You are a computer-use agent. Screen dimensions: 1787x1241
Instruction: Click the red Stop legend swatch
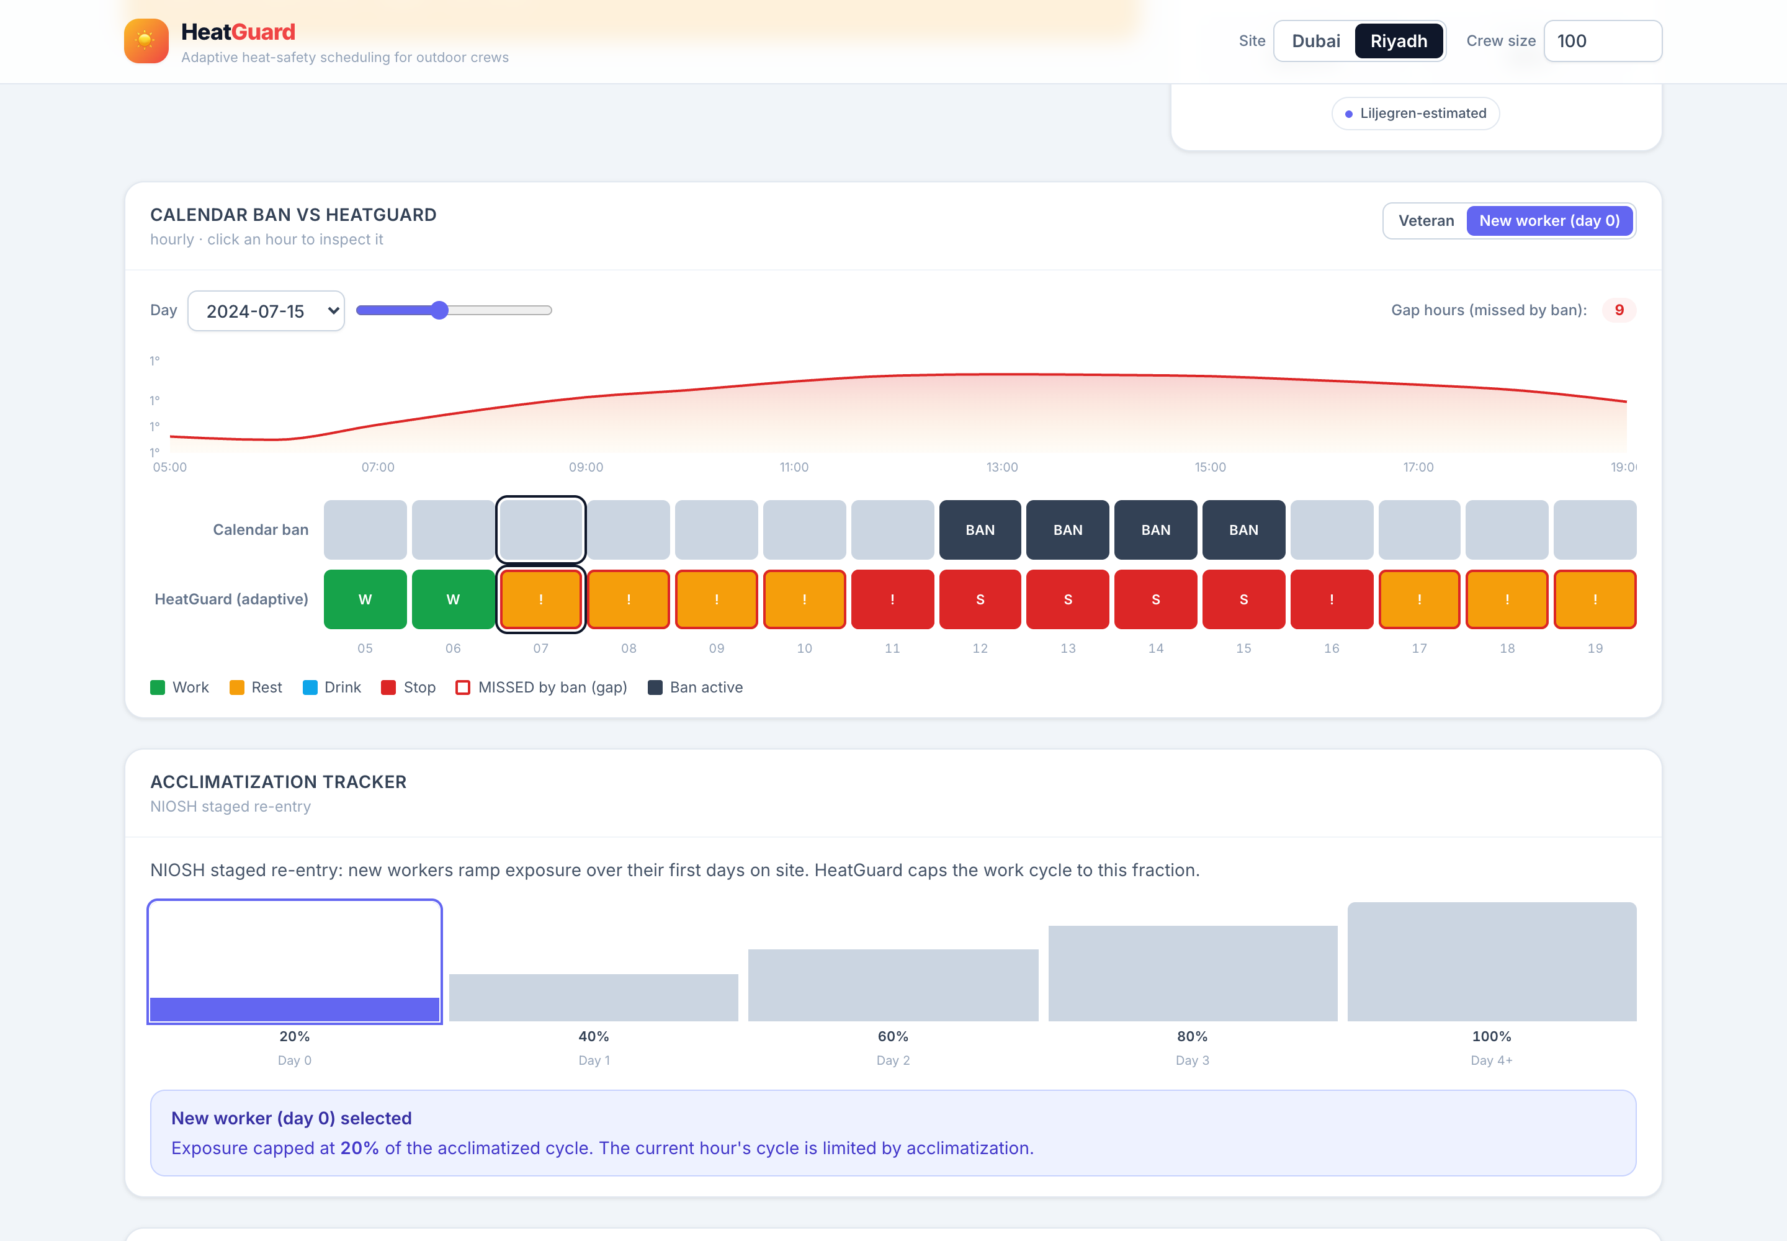388,688
